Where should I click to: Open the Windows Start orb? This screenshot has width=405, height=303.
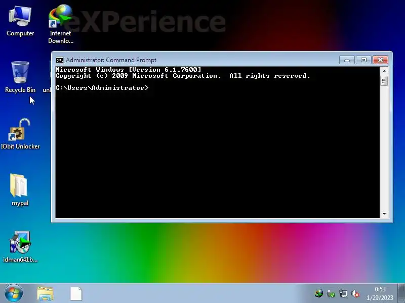coord(14,293)
